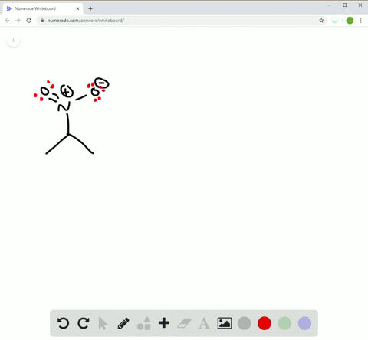Pick the light green color swatch

284,323
